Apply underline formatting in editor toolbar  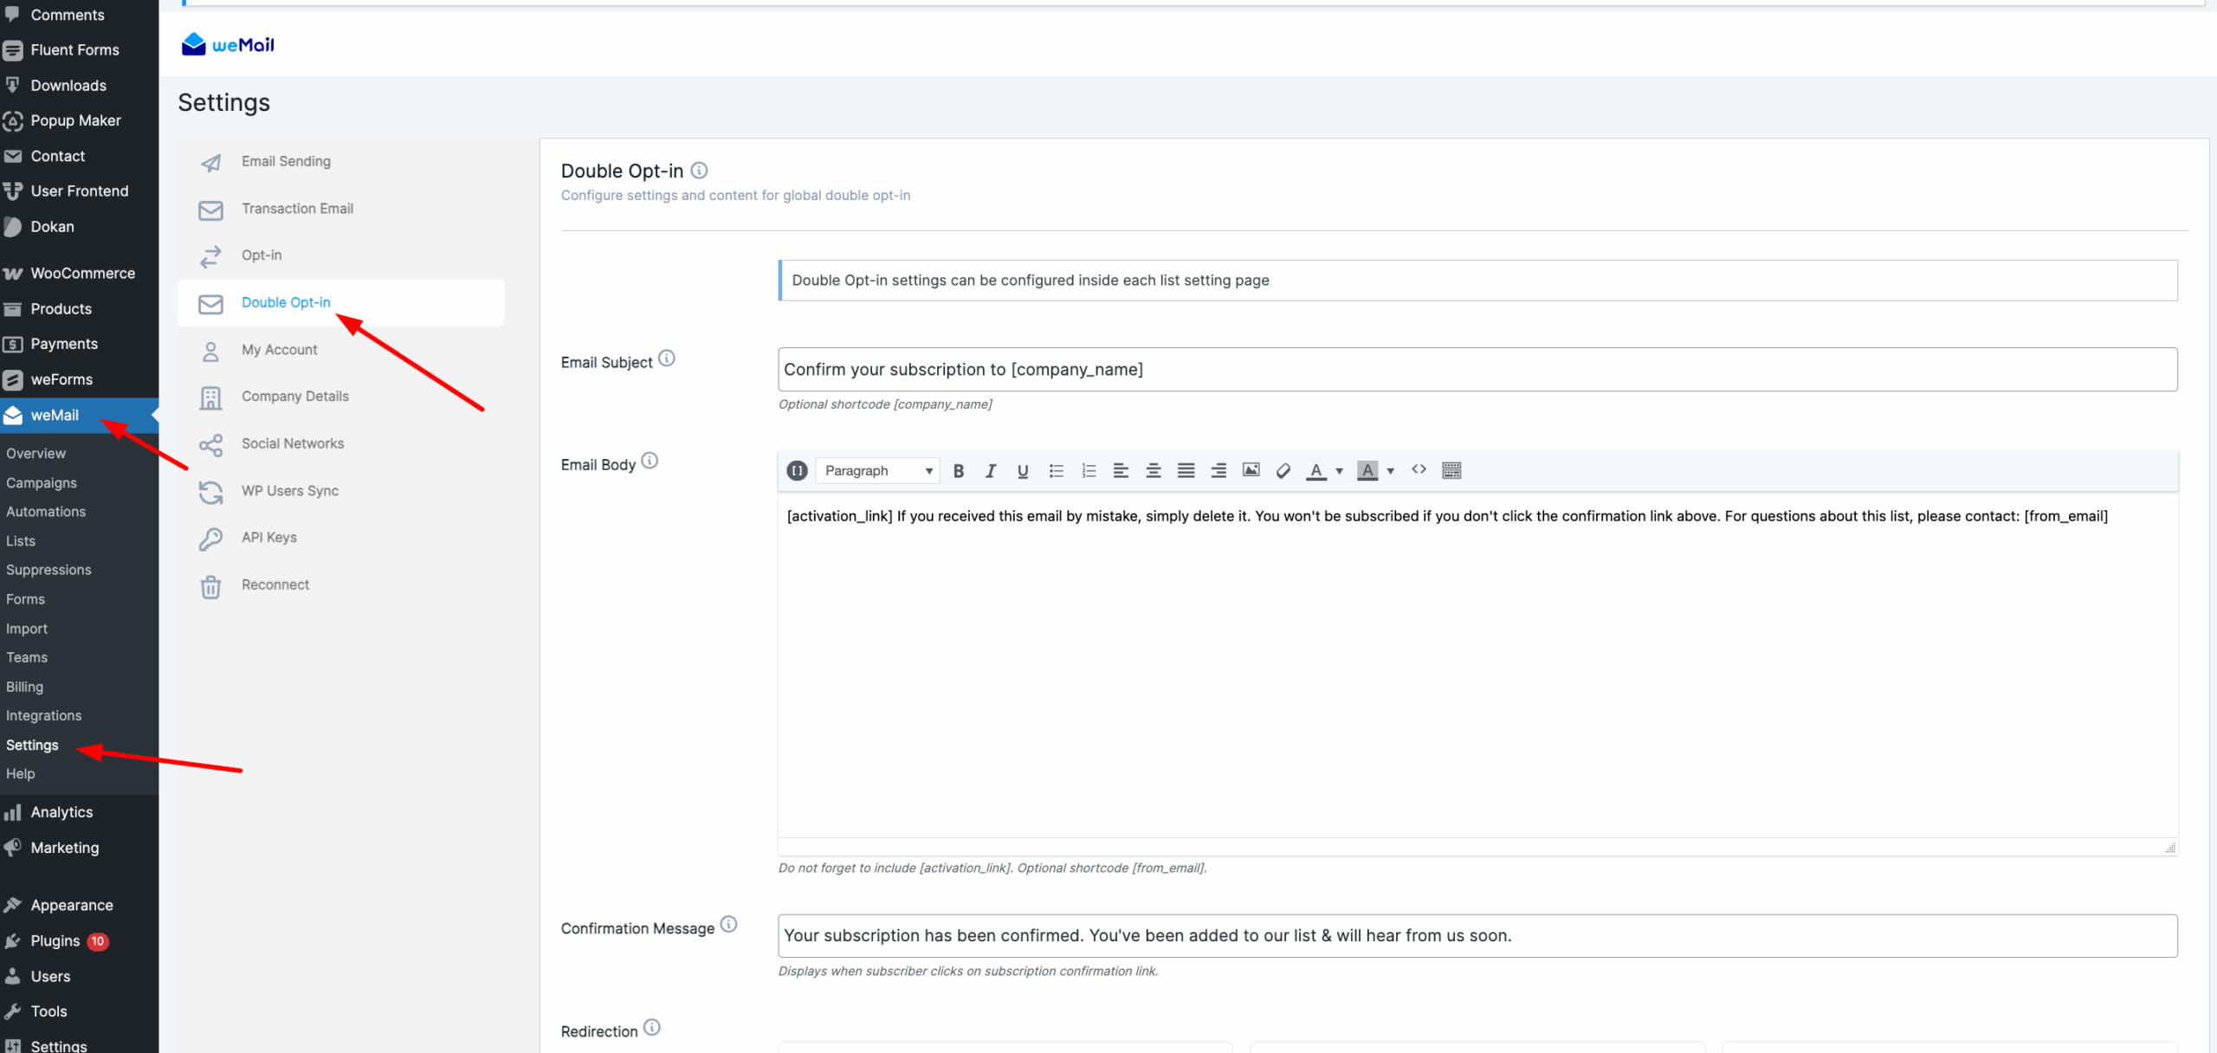point(1023,470)
